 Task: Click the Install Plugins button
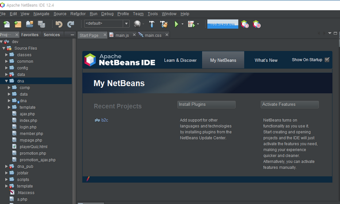(x=206, y=105)
